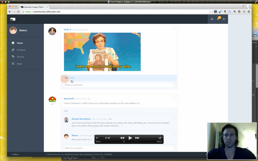Viewport: 258px width, 161px height.
Task: Open Holly G's profile name link
Action: click(x=68, y=30)
